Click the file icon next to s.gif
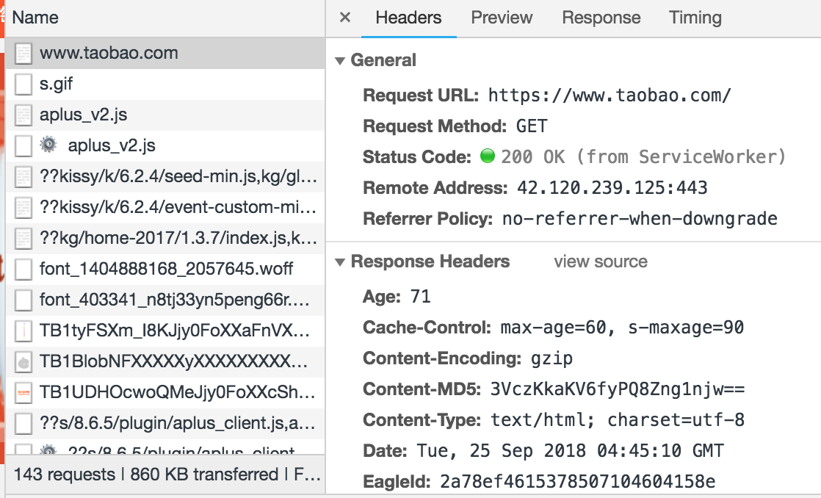The height and width of the screenshot is (498, 821). coord(24,84)
